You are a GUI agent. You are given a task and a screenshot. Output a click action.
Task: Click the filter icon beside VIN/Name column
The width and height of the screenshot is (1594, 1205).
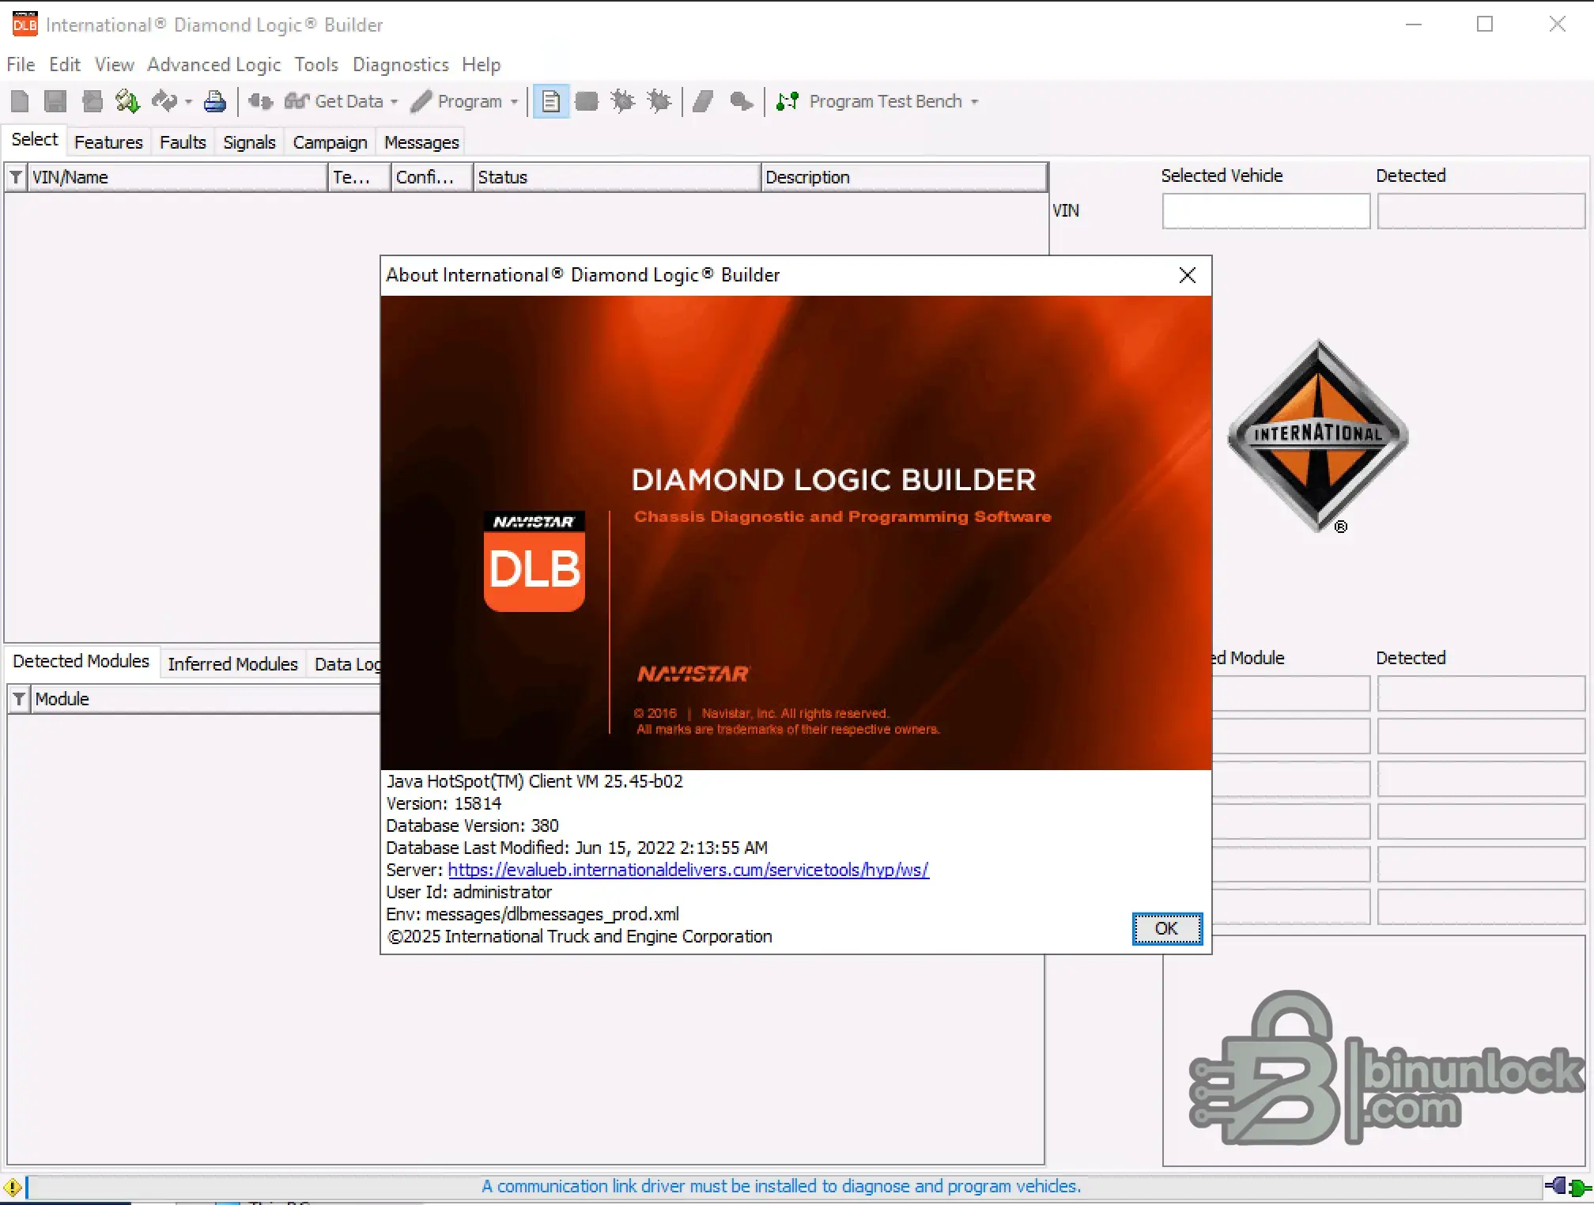point(16,177)
